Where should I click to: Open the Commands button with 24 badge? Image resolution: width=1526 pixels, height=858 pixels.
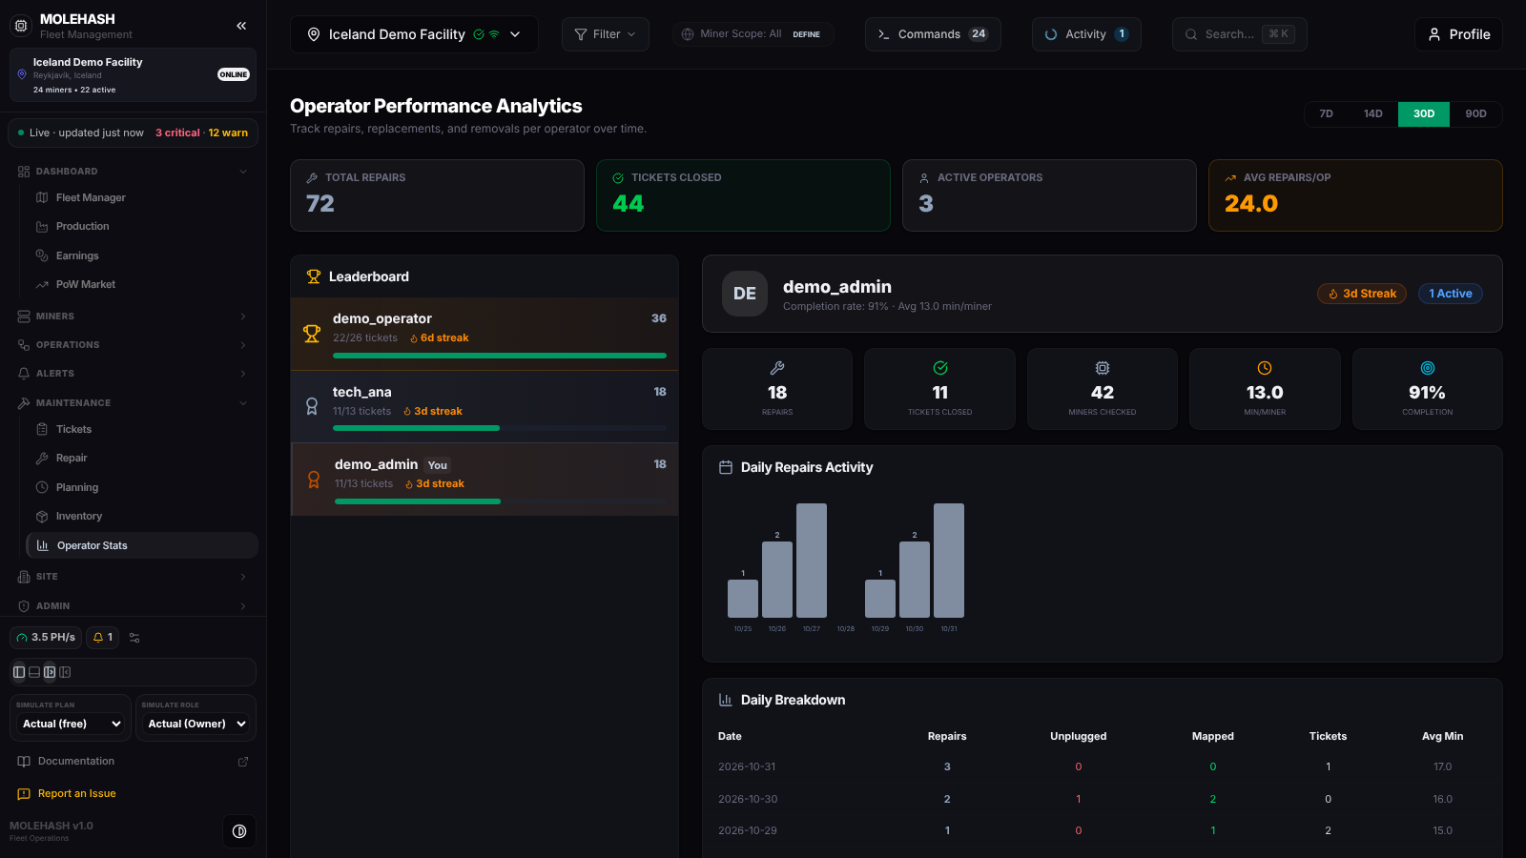(933, 34)
